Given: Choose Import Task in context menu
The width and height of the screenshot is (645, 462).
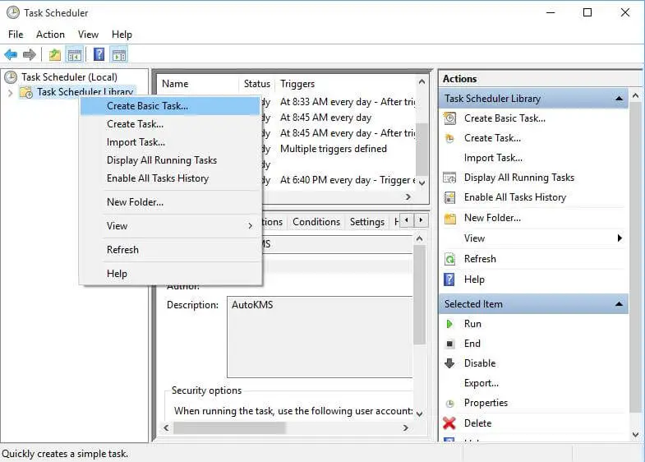Looking at the screenshot, I should (x=171, y=142).
